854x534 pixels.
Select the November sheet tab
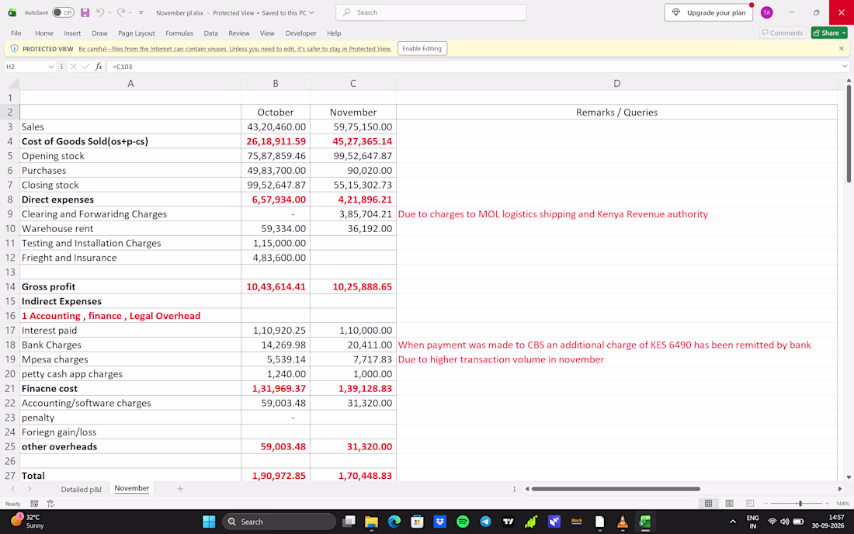pyautogui.click(x=132, y=488)
